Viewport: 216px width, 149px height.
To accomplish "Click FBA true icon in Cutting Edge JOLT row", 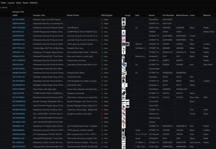I will tap(102, 48).
